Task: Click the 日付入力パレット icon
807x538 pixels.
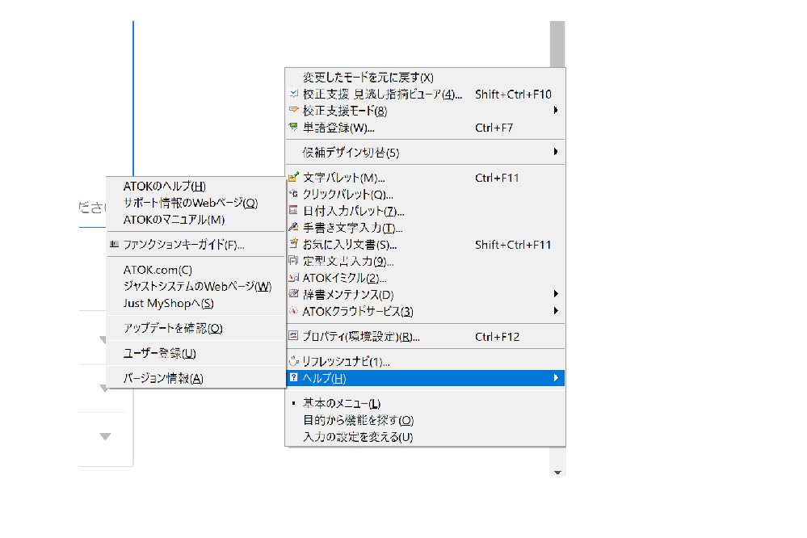Action: tap(294, 211)
